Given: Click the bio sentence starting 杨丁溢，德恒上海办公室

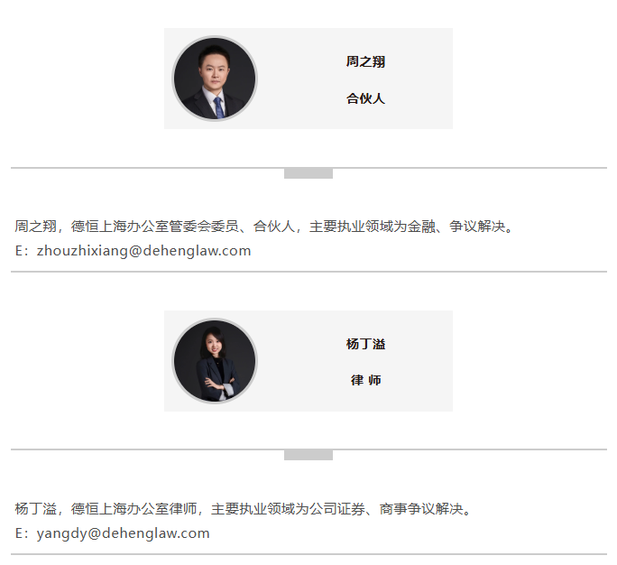Looking at the screenshot, I should tap(244, 509).
